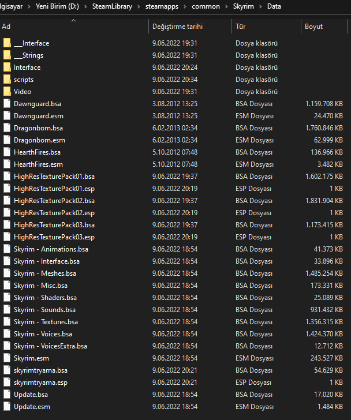Expand the breadcrumb chevron after SteamLibrary

tap(139, 6)
